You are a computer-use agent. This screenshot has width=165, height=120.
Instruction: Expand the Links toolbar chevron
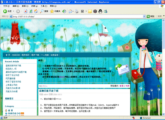(x=164, y=16)
